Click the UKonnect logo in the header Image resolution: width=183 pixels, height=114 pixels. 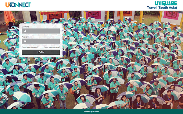click(18, 5)
